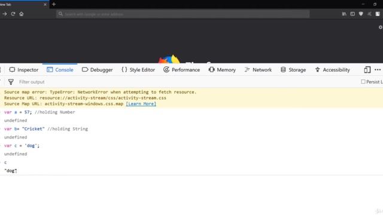This screenshot has width=383, height=215.
Task: Toggle responsive design mode icon
Action: (x=367, y=70)
